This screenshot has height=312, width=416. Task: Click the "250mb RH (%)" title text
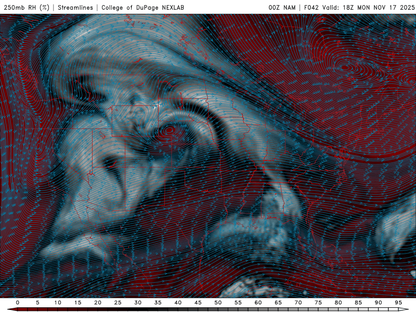point(27,7)
